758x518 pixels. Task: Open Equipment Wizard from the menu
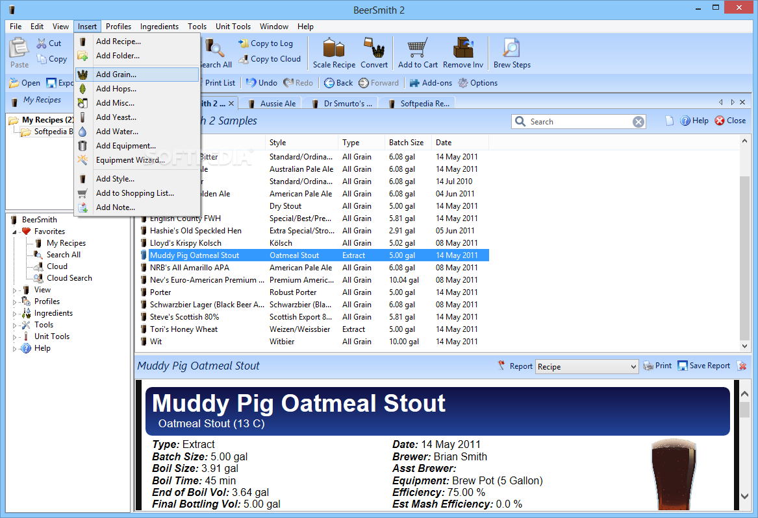point(137,160)
